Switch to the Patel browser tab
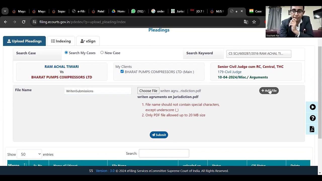 [x=98, y=11]
